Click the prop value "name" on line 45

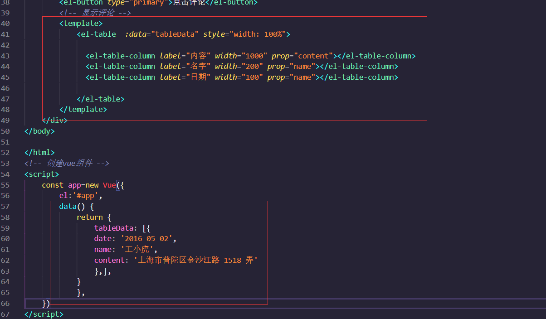click(x=302, y=77)
